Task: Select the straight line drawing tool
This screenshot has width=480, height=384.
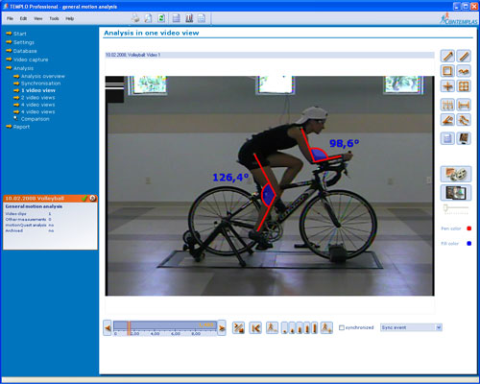Action: tap(464, 56)
